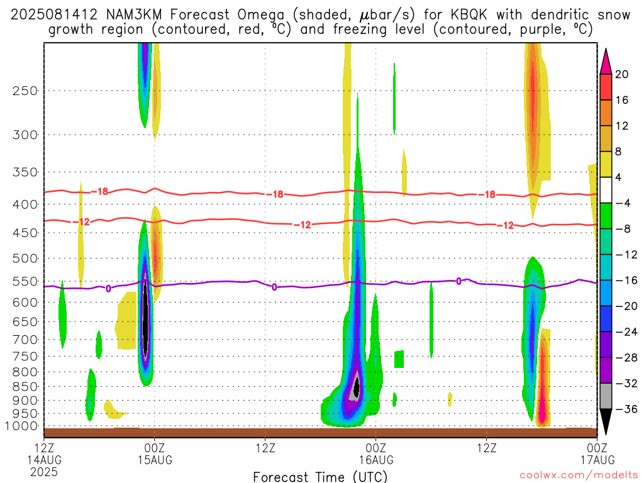Image resolution: width=644 pixels, height=483 pixels.
Task: Select the 400 pressure level label
Action: pos(25,204)
